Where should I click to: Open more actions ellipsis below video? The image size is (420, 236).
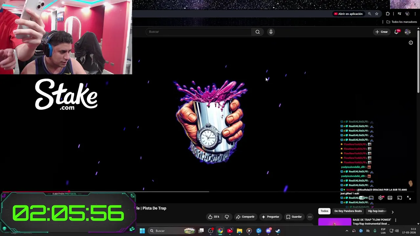[310, 217]
